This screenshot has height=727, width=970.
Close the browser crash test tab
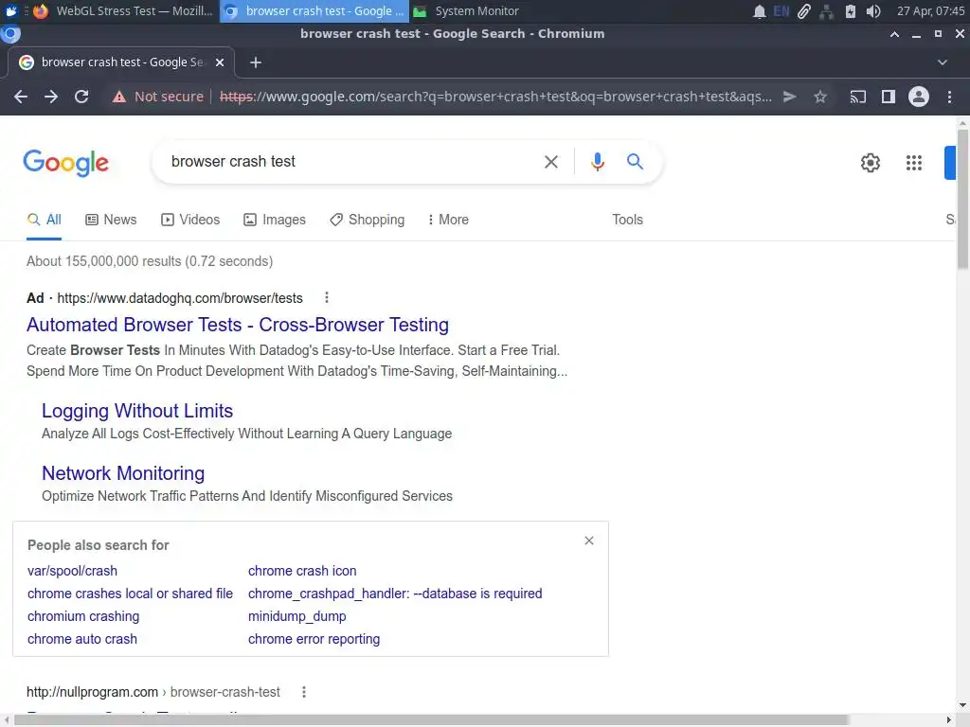220,62
